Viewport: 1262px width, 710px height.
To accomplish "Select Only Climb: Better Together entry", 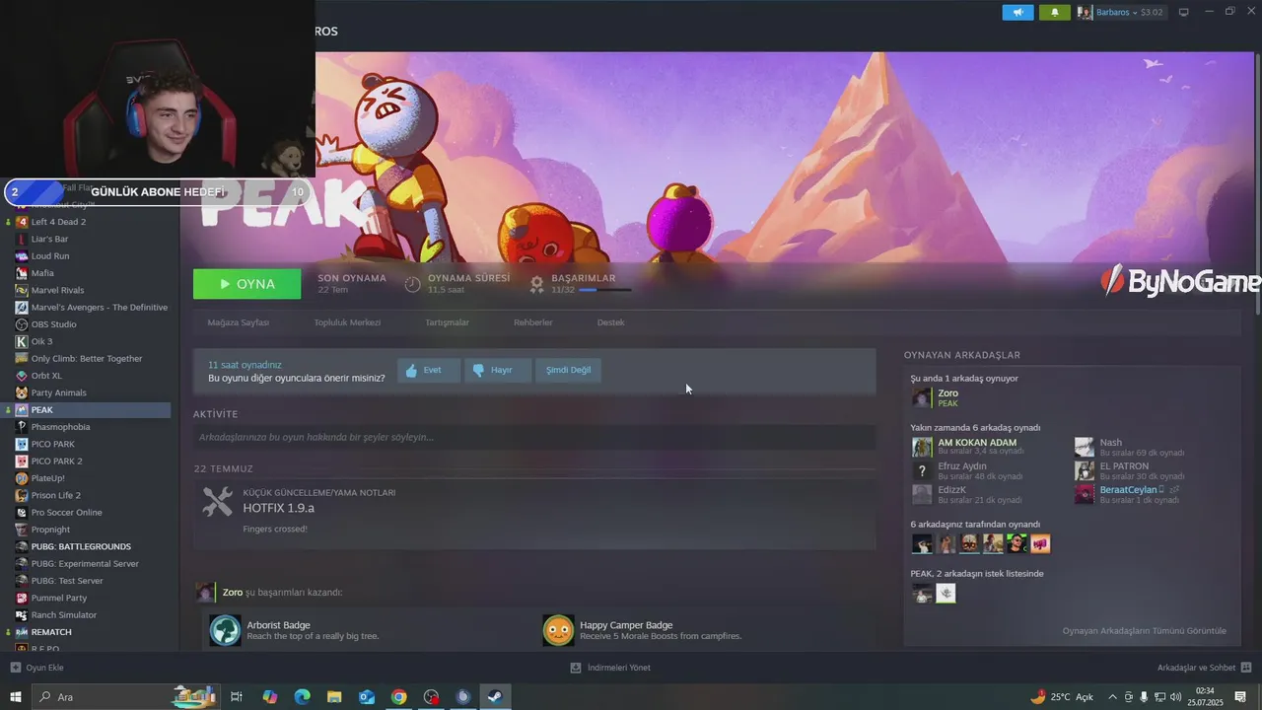I will coord(86,358).
